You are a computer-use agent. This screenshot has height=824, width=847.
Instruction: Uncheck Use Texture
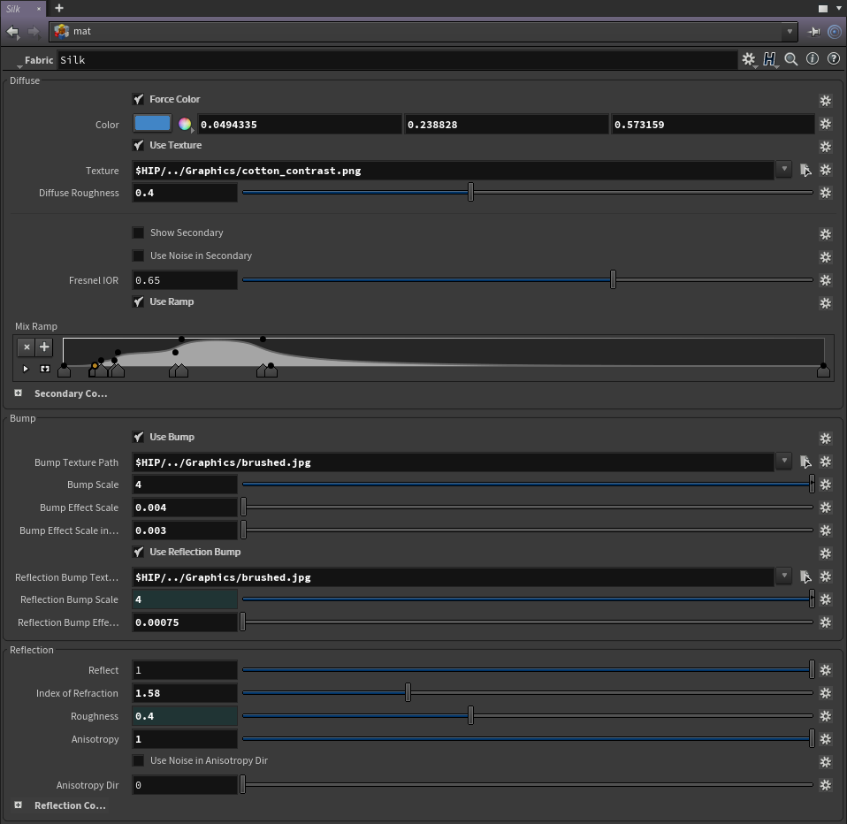pos(138,145)
